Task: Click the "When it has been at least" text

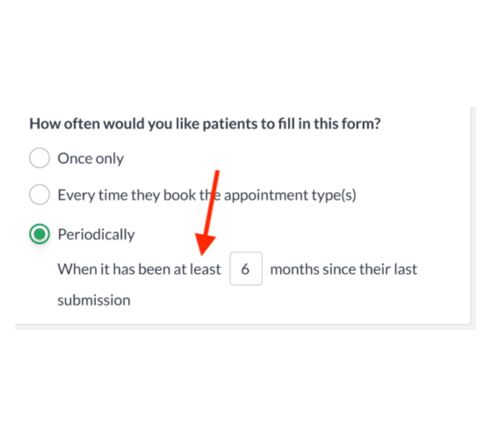Action: [x=139, y=269]
